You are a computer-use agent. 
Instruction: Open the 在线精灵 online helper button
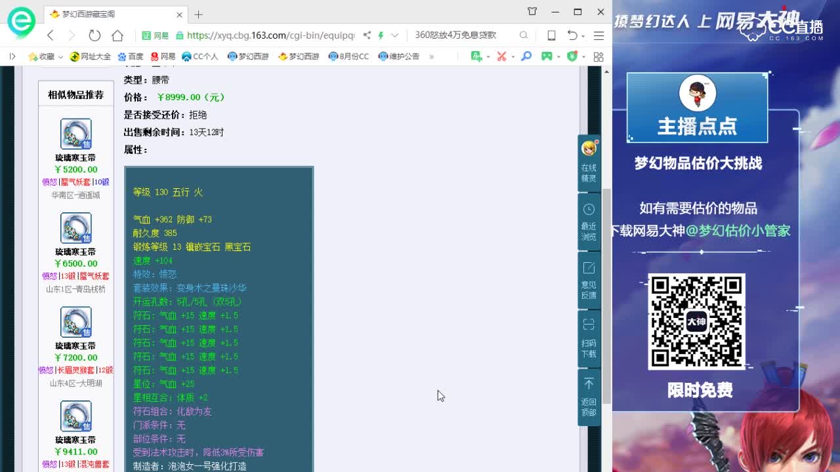click(x=589, y=163)
